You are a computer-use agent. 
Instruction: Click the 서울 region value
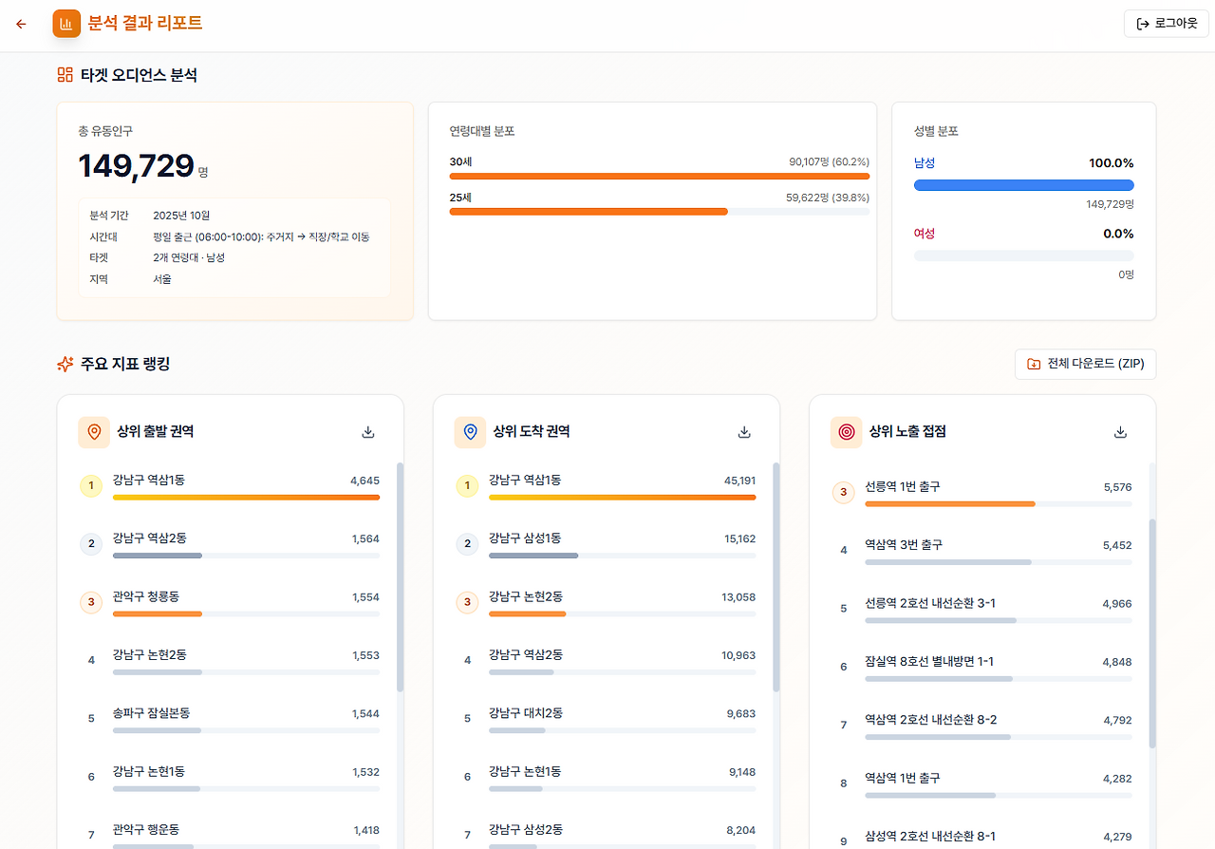(x=162, y=279)
